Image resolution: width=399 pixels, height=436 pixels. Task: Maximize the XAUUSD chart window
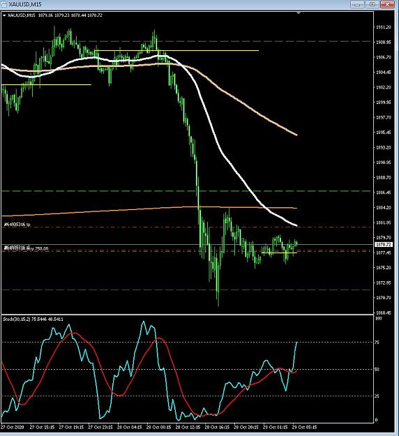click(x=372, y=4)
